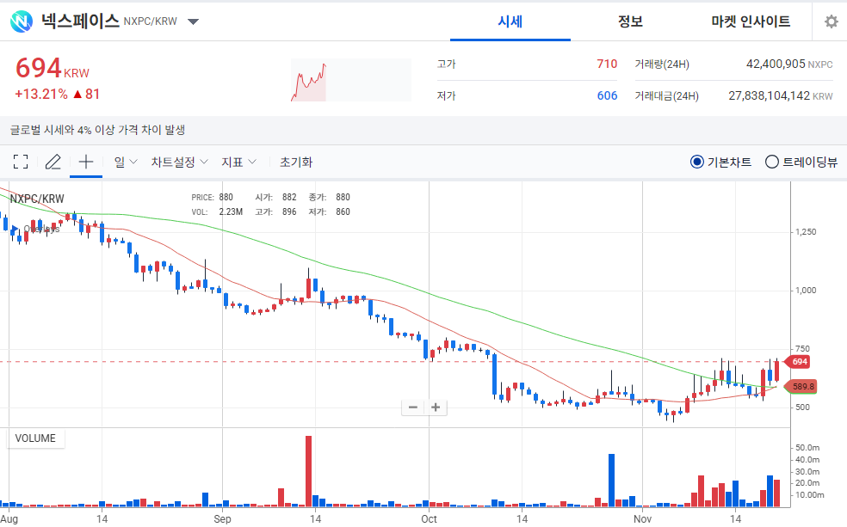Zoom in using the chart plus button
This screenshot has width=847, height=527.
point(436,407)
